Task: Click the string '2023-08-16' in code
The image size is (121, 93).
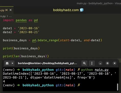Action: point(29,28)
